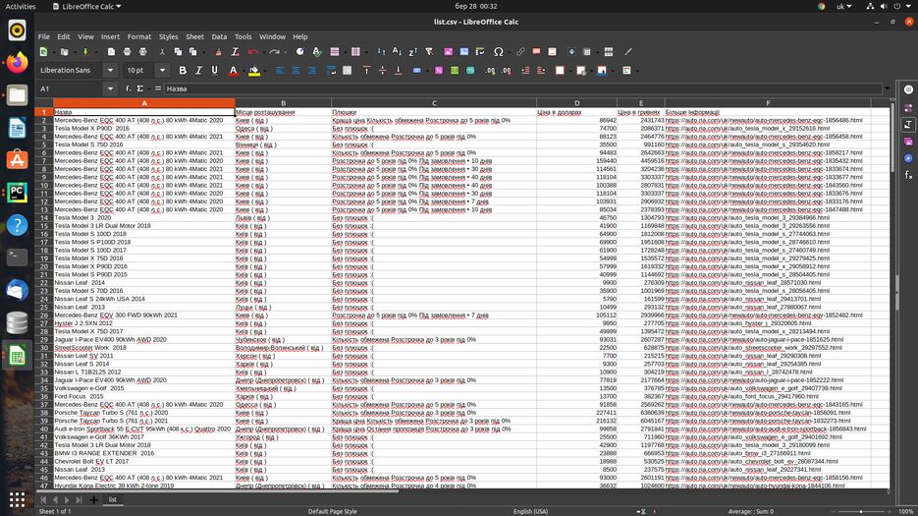Click the Align Top icon
This screenshot has height=516, width=918.
tap(366, 71)
